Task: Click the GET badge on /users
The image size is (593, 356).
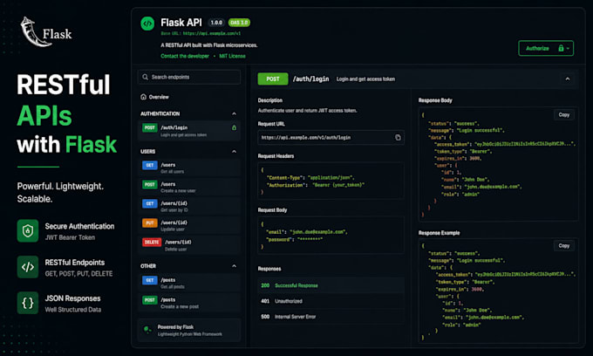Action: [x=150, y=165]
